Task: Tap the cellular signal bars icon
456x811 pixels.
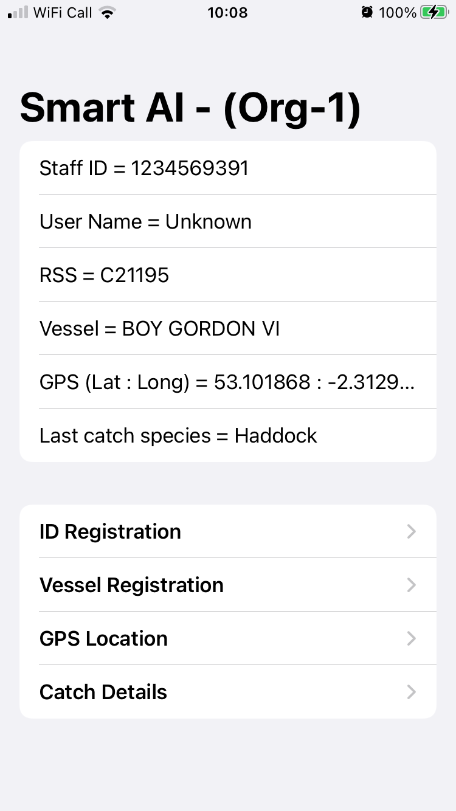Action: 18,12
